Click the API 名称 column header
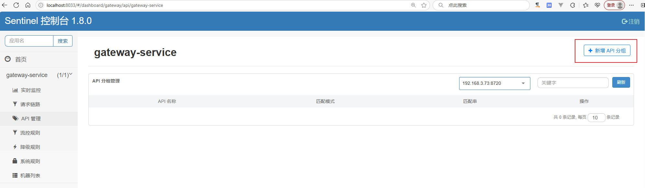Viewport: 645px width, 188px height. 167,101
